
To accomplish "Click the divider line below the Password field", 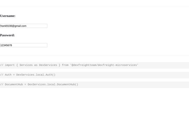I will (x=94, y=55).
